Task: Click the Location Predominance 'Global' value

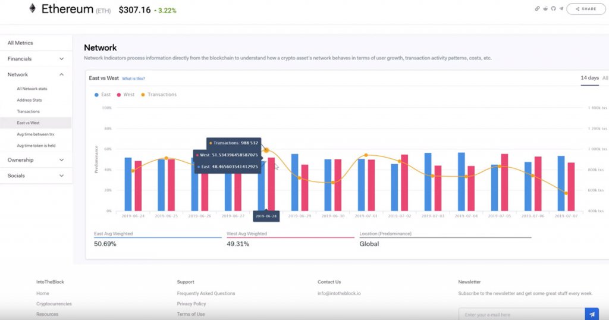Action: (369, 244)
